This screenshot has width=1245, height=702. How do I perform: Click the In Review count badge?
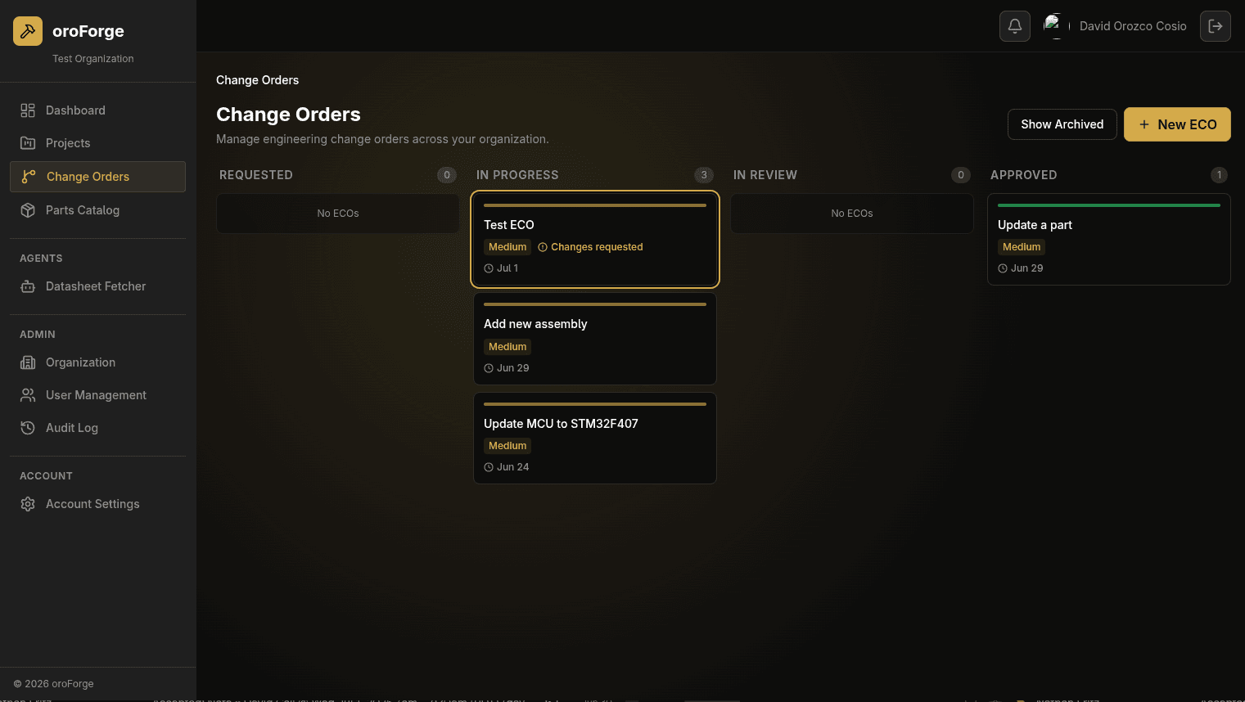961,175
